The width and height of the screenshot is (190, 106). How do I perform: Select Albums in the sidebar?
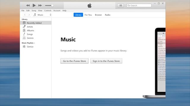tap(36, 30)
